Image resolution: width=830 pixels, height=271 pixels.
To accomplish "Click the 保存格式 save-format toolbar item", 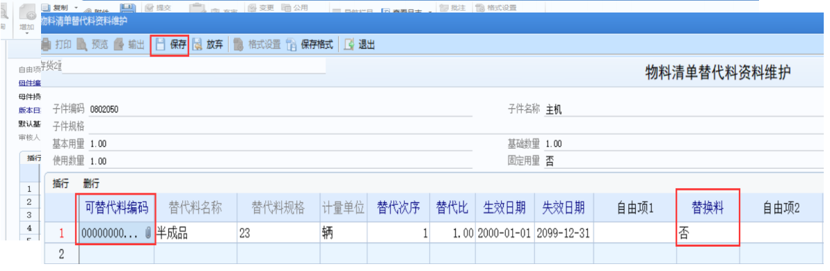I will coord(310,45).
